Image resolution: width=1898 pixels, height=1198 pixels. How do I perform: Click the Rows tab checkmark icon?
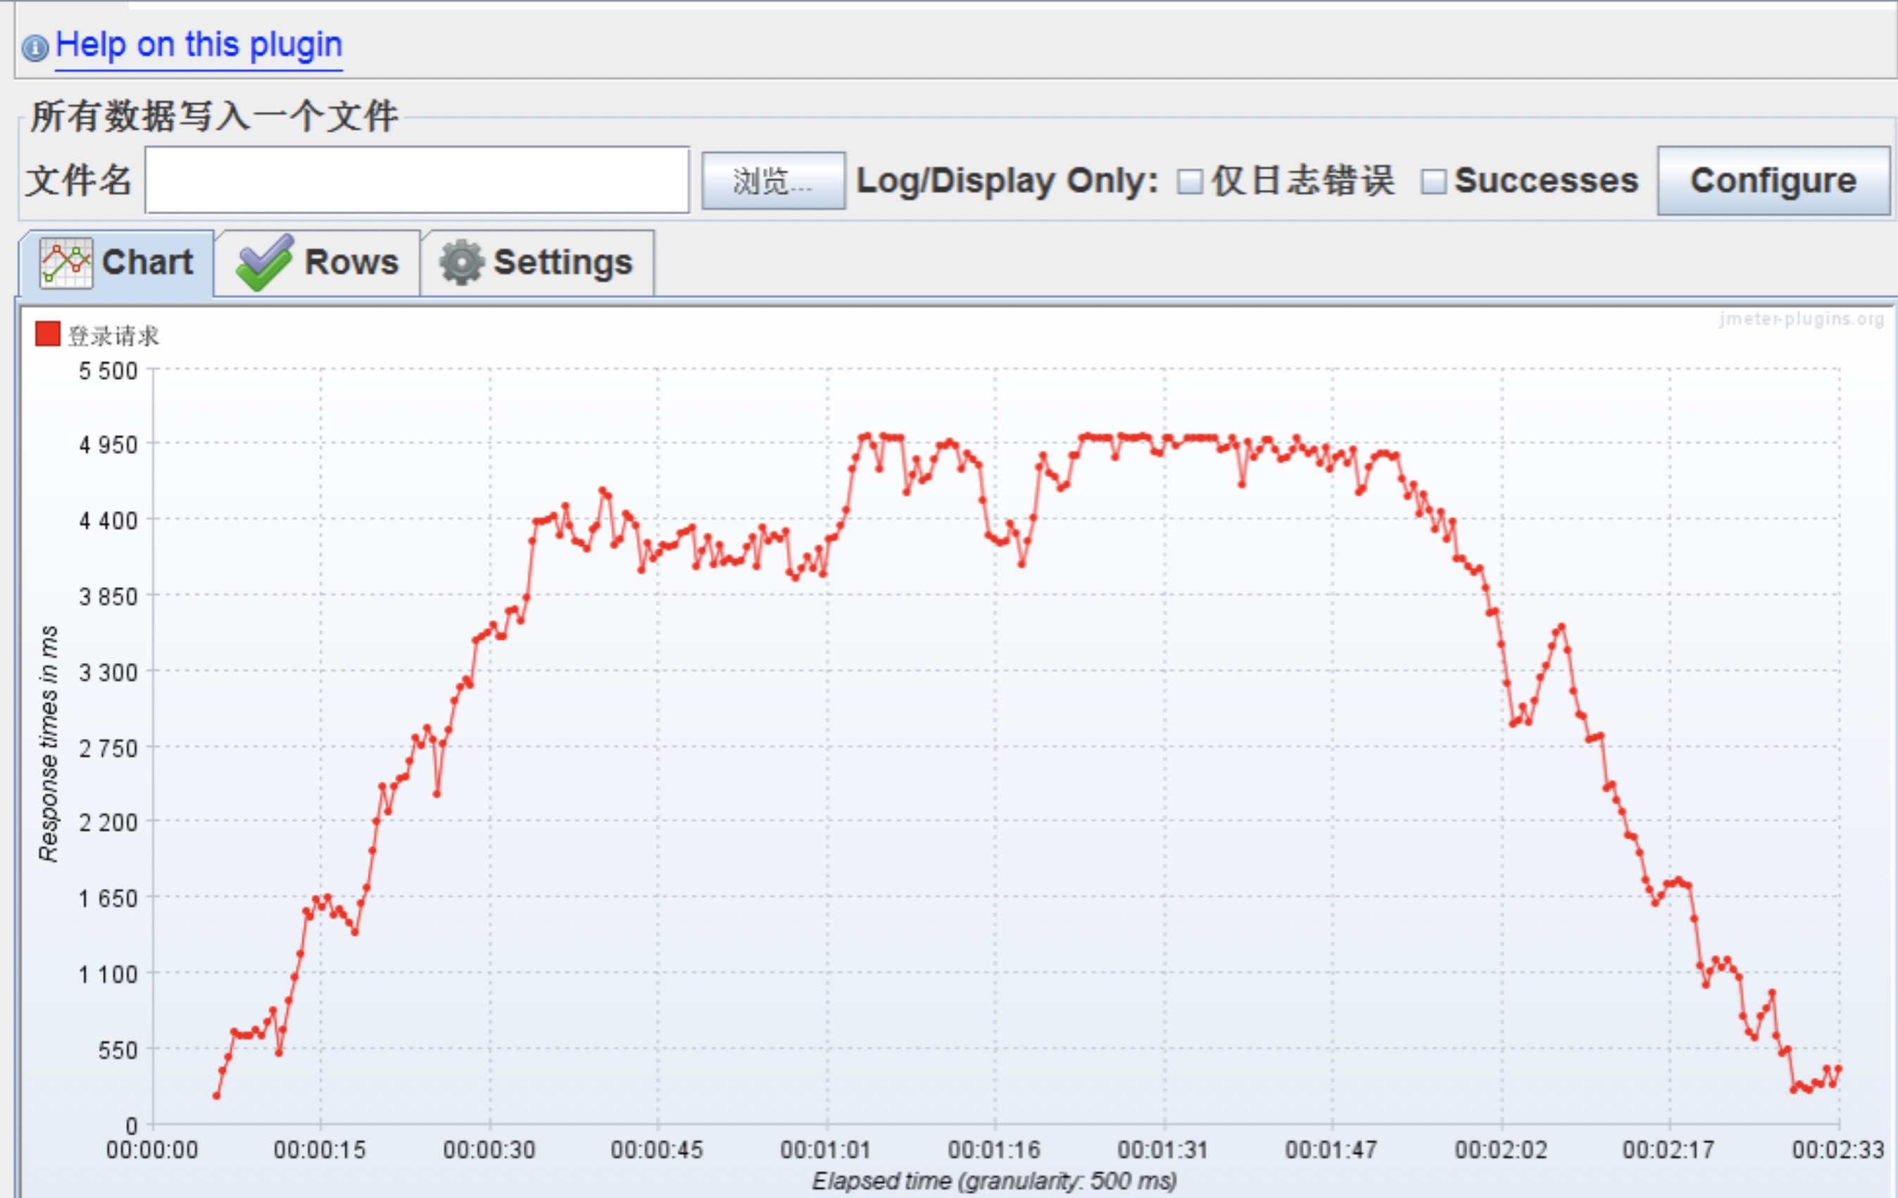coord(264,263)
